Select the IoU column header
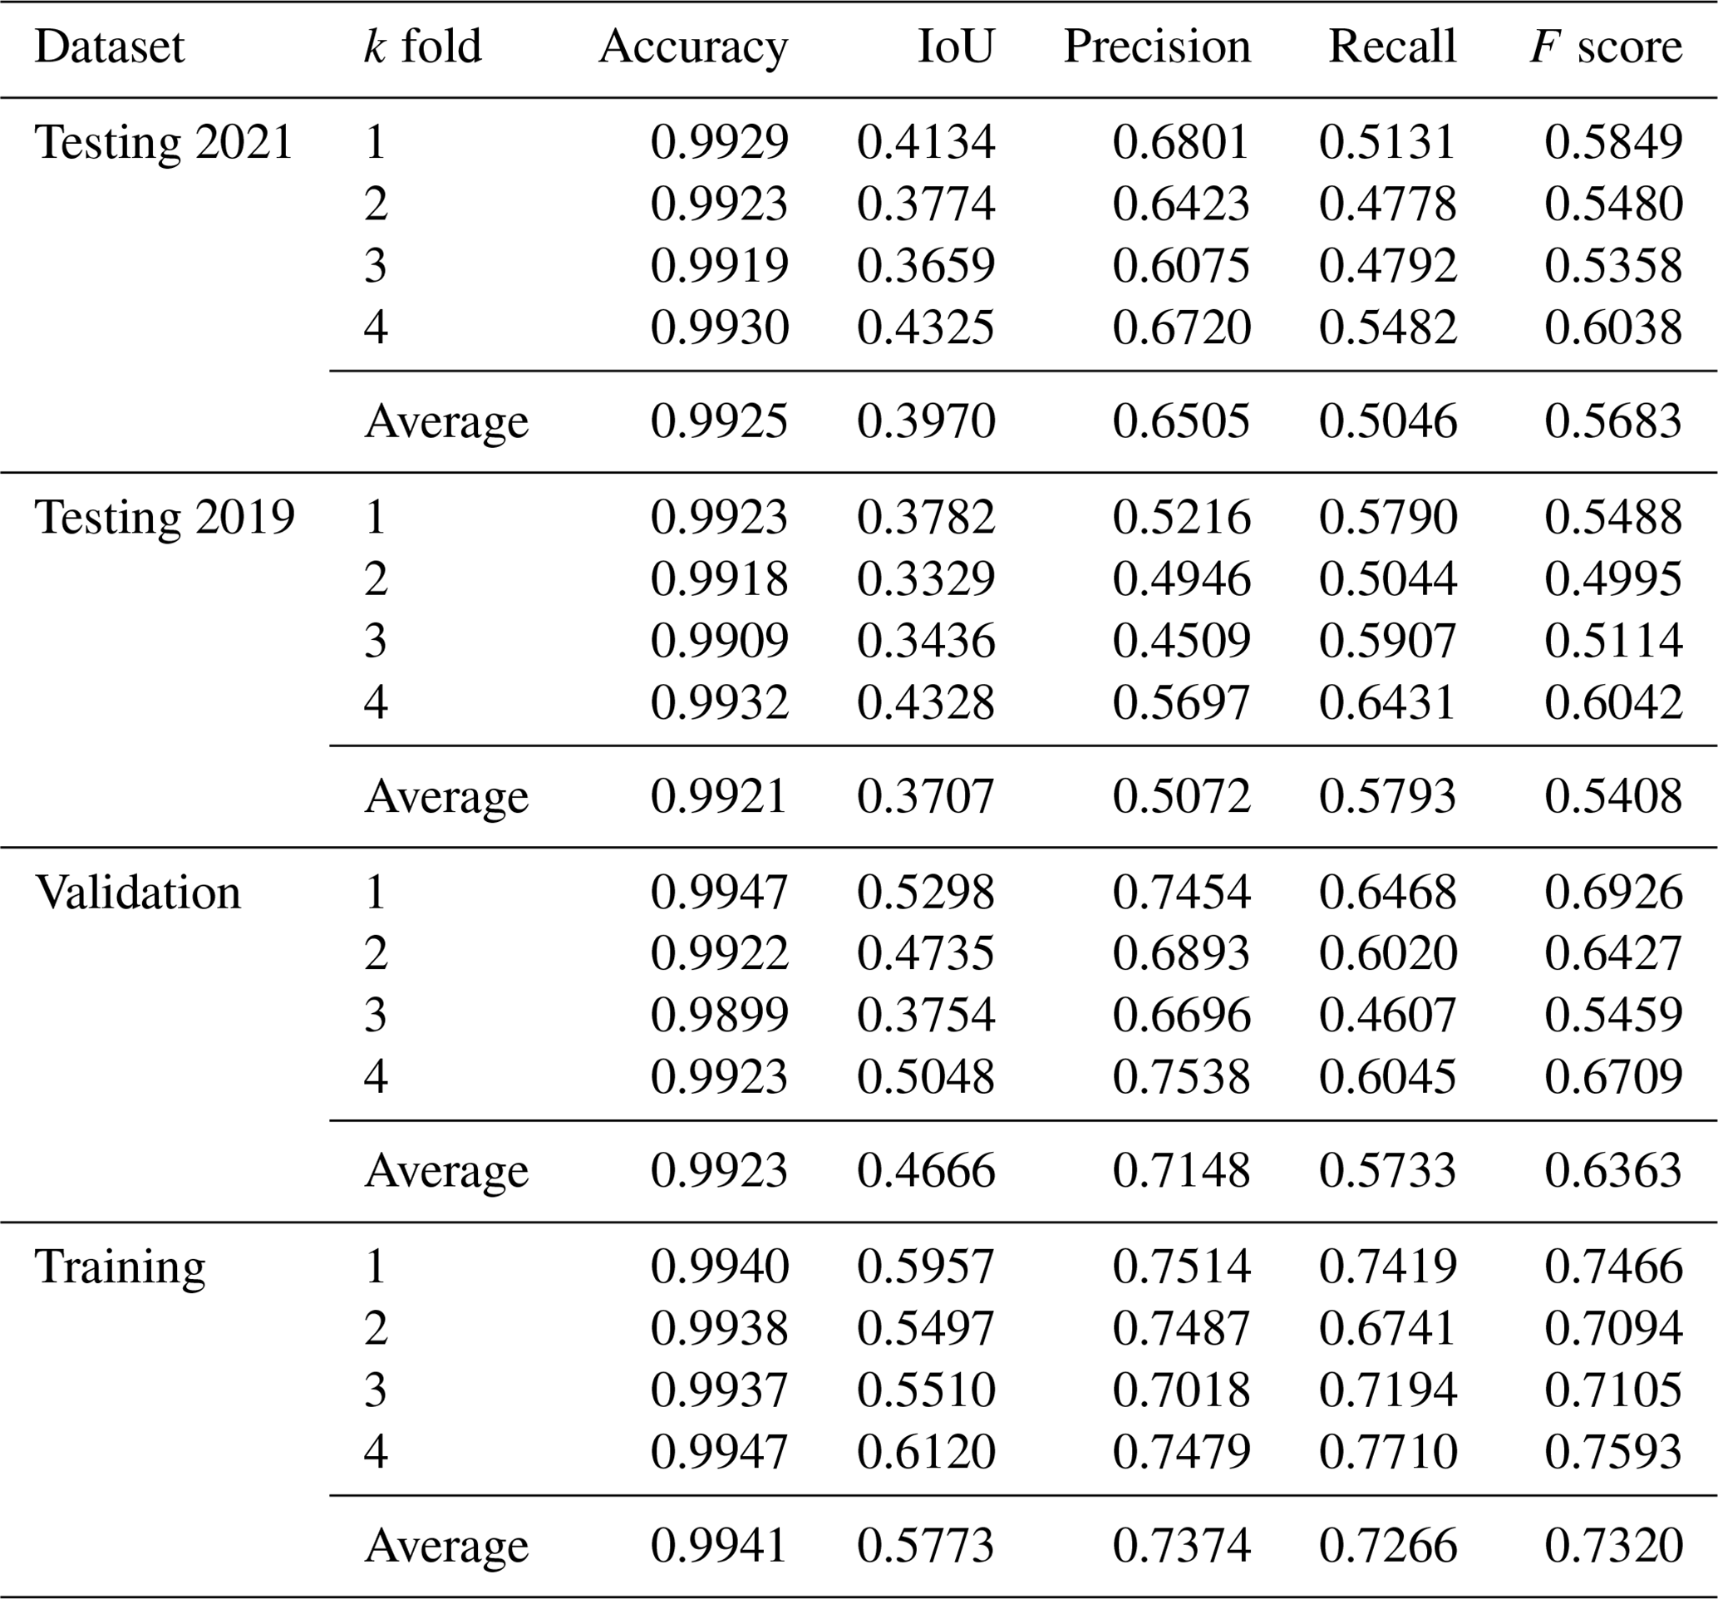 tap(956, 47)
